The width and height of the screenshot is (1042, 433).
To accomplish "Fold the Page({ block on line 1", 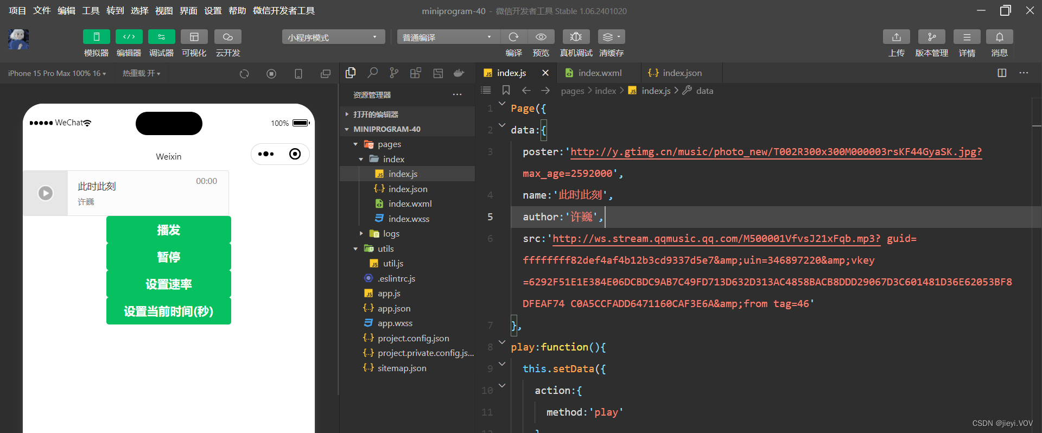I will (x=502, y=104).
